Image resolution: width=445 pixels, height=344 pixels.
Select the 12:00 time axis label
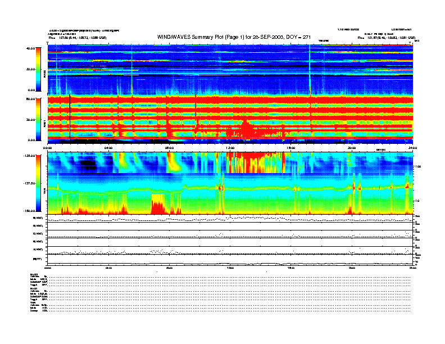click(x=230, y=148)
